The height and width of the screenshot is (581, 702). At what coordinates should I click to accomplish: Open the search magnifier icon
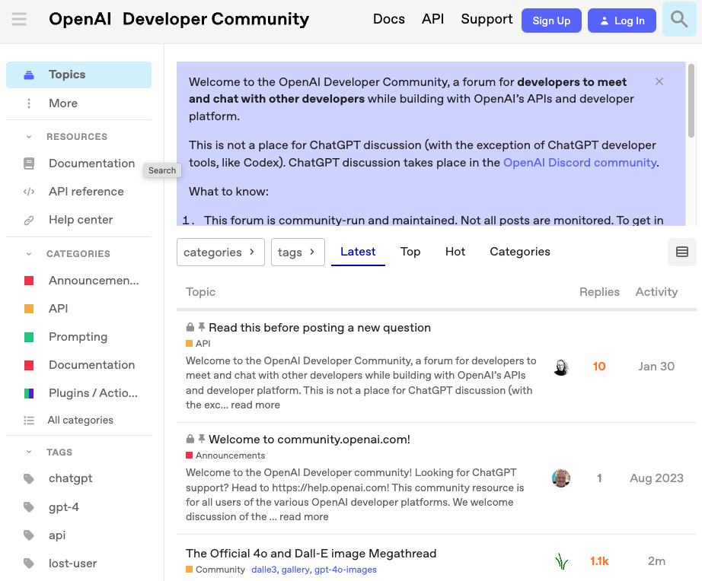tap(678, 19)
